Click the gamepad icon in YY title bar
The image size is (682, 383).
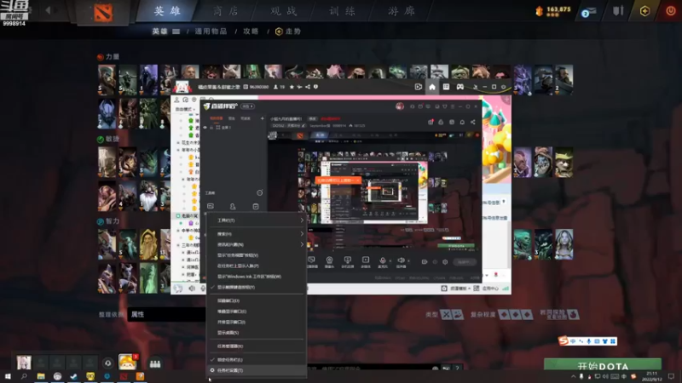pos(459,87)
